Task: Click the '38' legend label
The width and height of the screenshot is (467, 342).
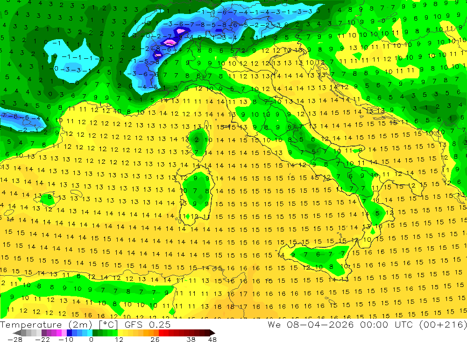Action: [191, 339]
